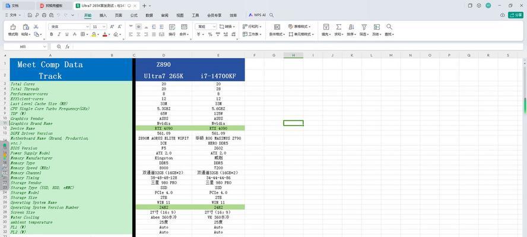
Task: Select column H header
Action: pyautogui.click(x=293, y=55)
